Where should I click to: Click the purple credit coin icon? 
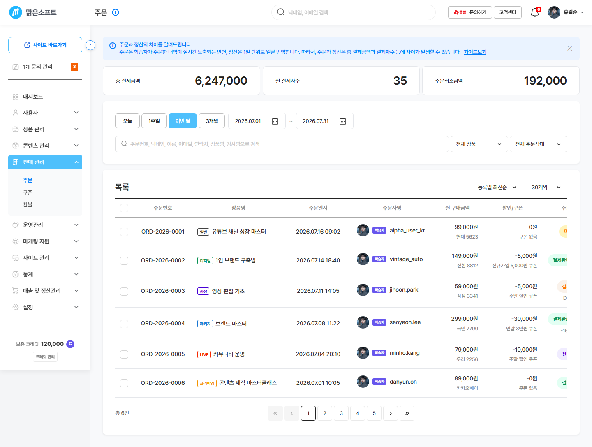point(70,344)
